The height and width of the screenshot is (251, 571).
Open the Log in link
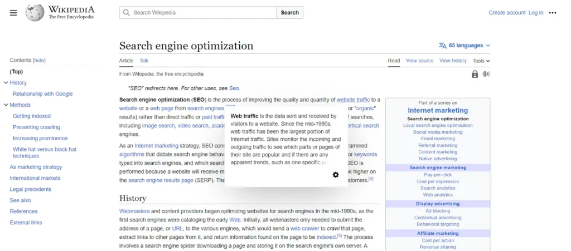[536, 13]
